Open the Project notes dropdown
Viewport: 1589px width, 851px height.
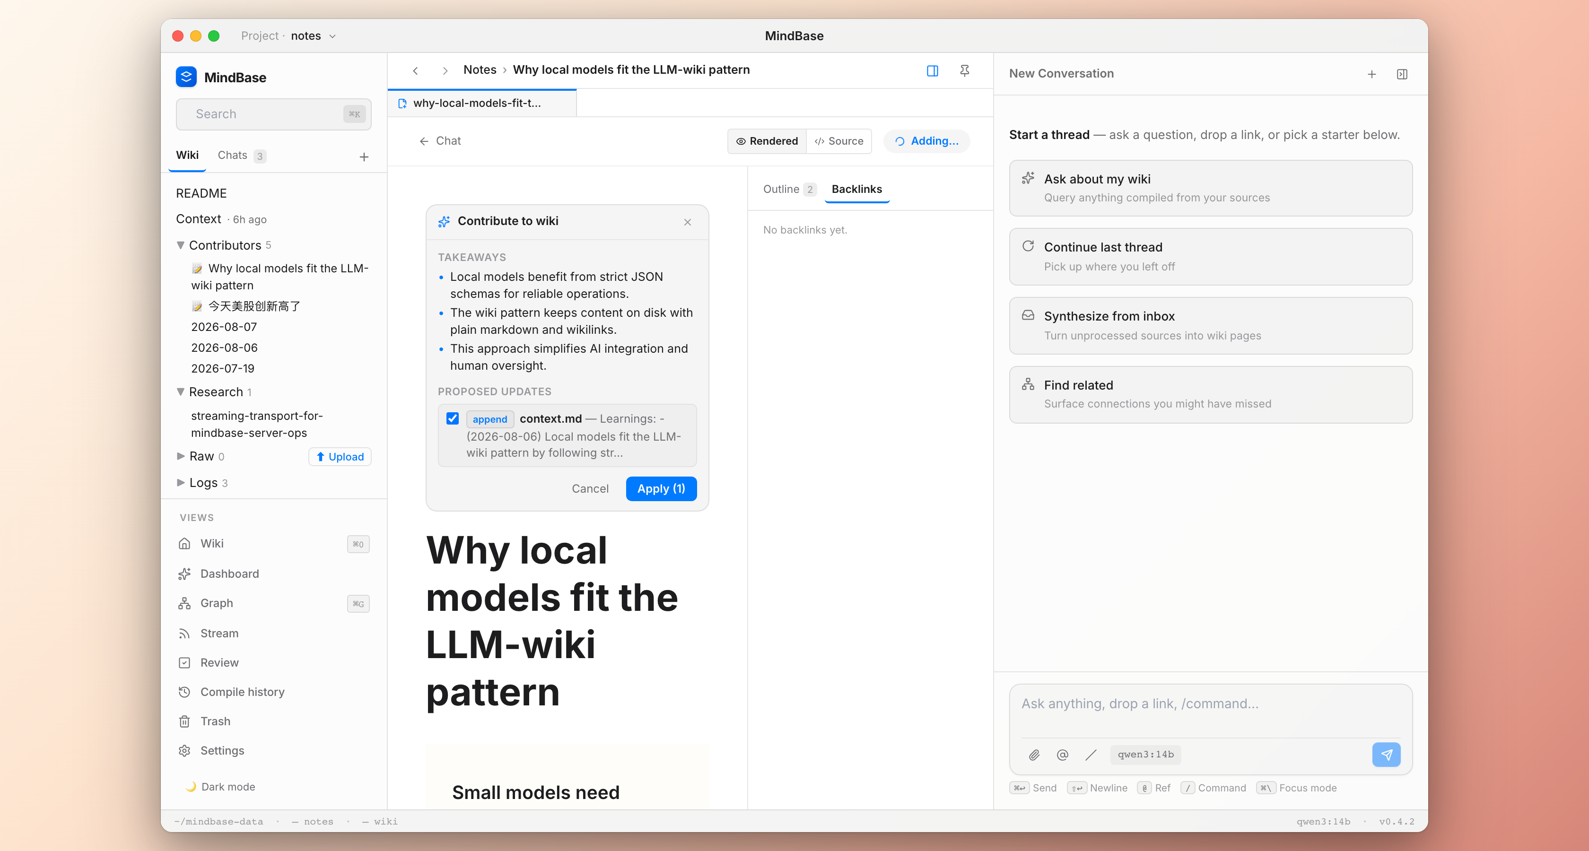point(288,36)
